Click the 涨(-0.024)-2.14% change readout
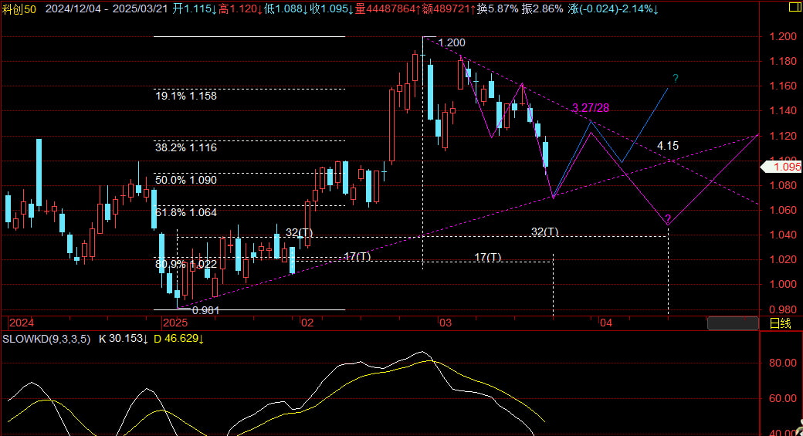 pos(613,9)
